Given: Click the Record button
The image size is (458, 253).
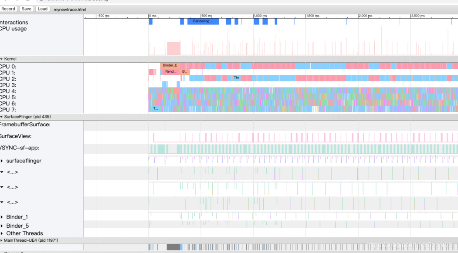Looking at the screenshot, I should click(x=8, y=9).
